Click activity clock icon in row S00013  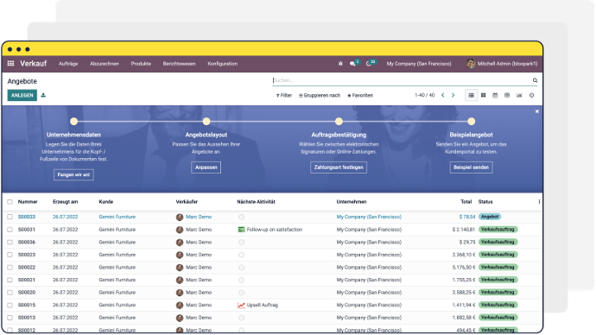241,318
